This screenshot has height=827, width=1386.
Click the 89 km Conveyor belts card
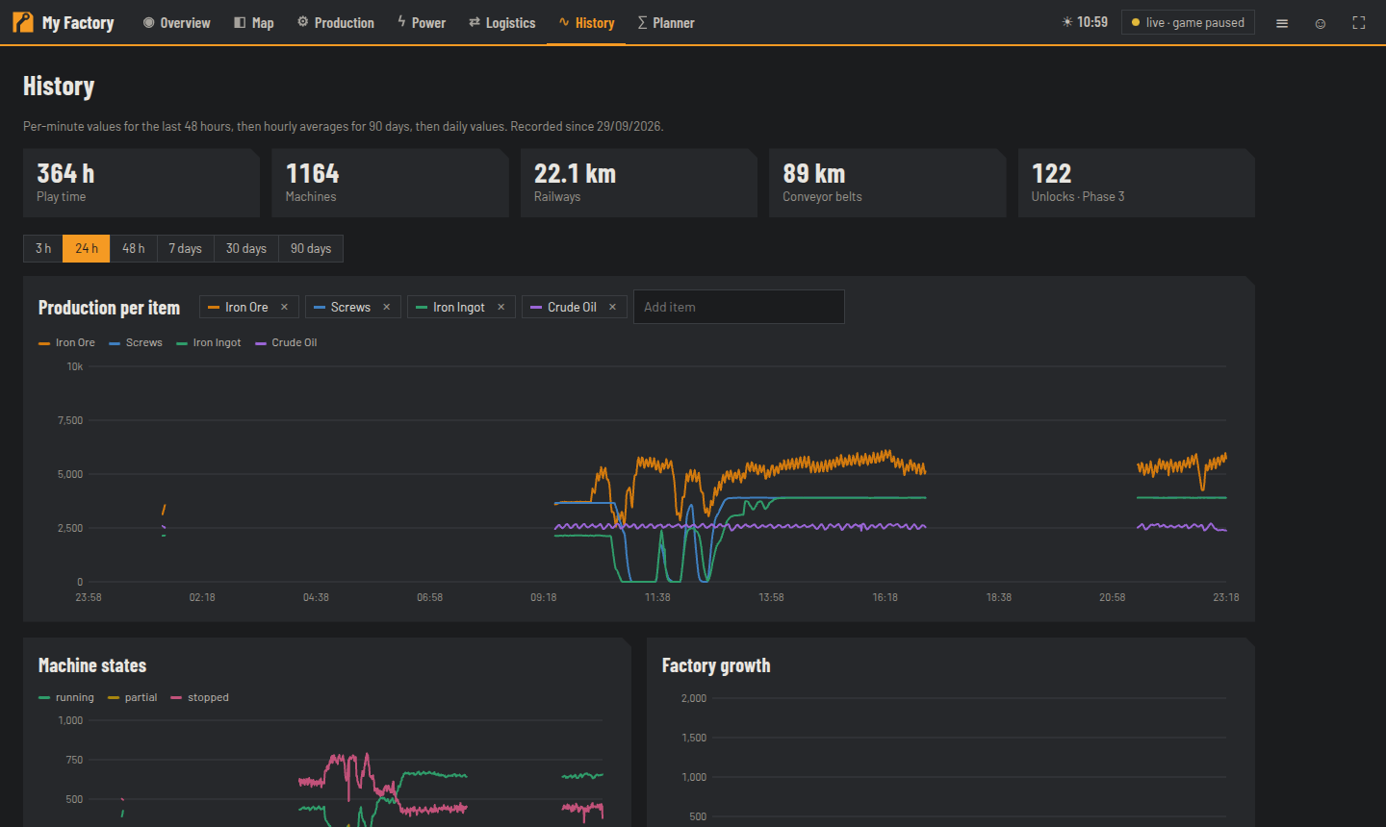coord(887,183)
